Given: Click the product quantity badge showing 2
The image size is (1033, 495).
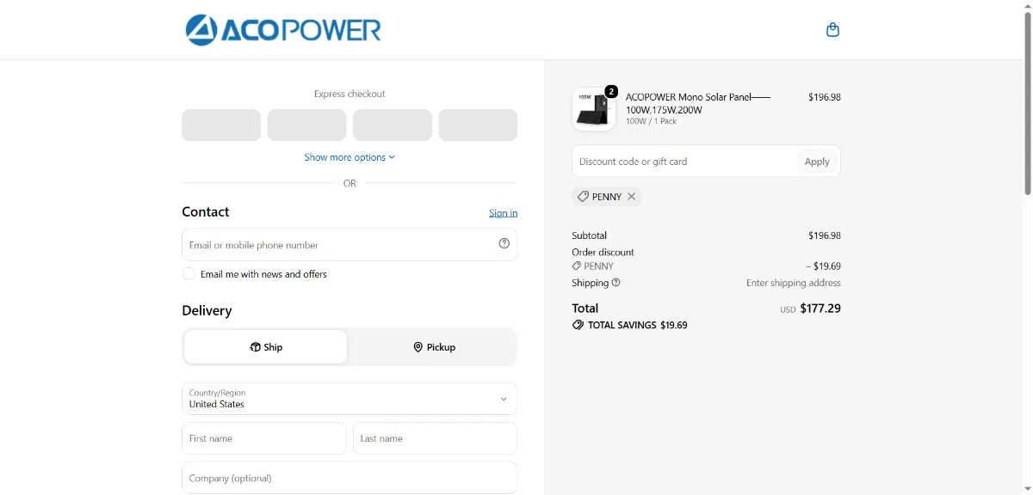Looking at the screenshot, I should click(611, 91).
